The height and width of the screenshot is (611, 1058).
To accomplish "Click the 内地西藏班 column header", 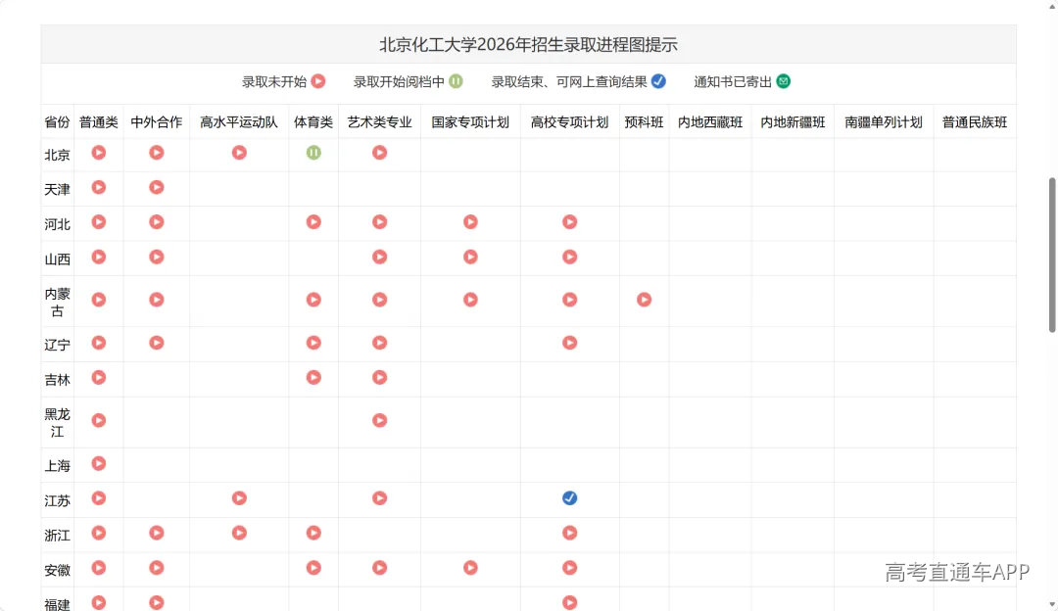I will pos(710,122).
